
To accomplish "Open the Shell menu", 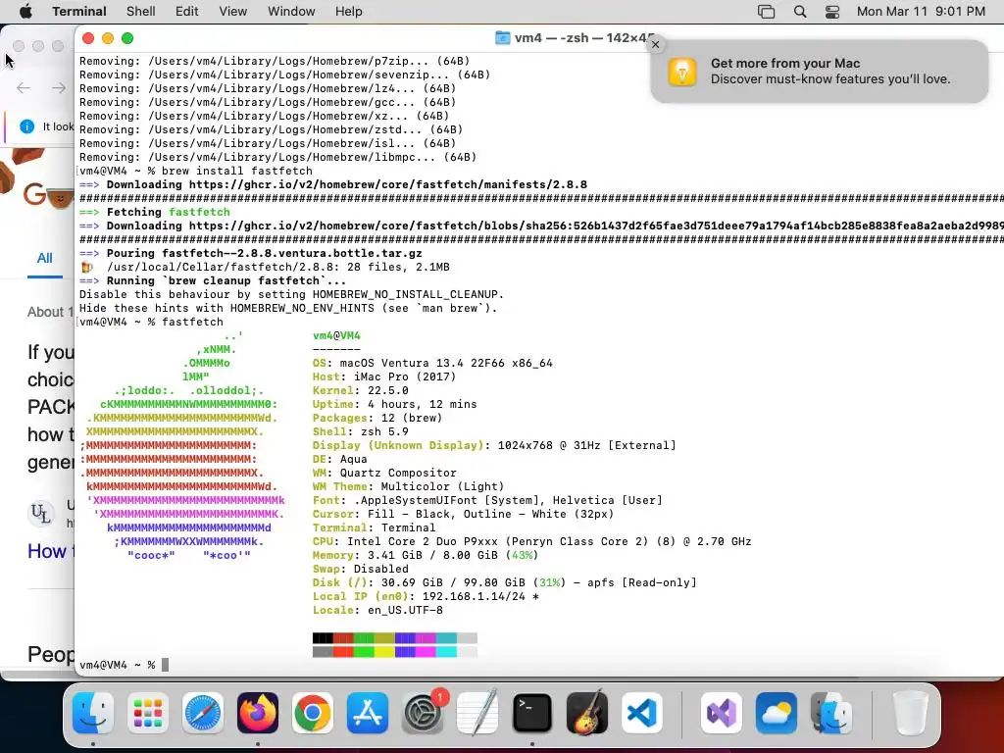I will tap(141, 12).
